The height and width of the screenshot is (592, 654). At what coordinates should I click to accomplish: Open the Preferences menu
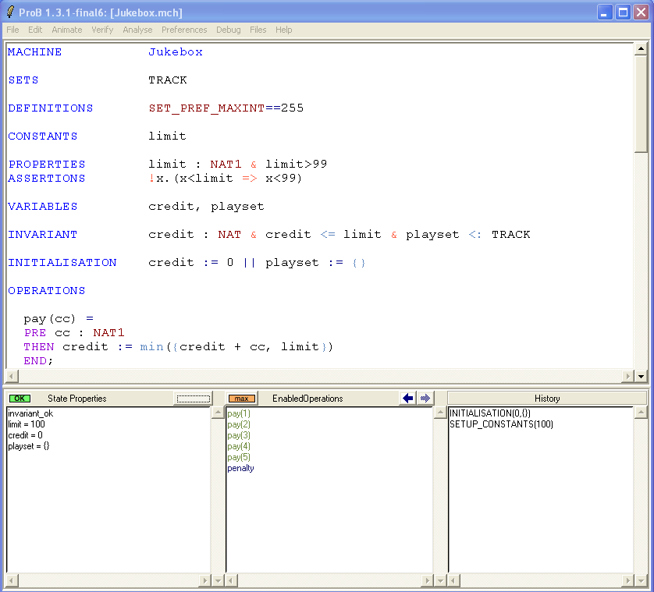[x=184, y=30]
